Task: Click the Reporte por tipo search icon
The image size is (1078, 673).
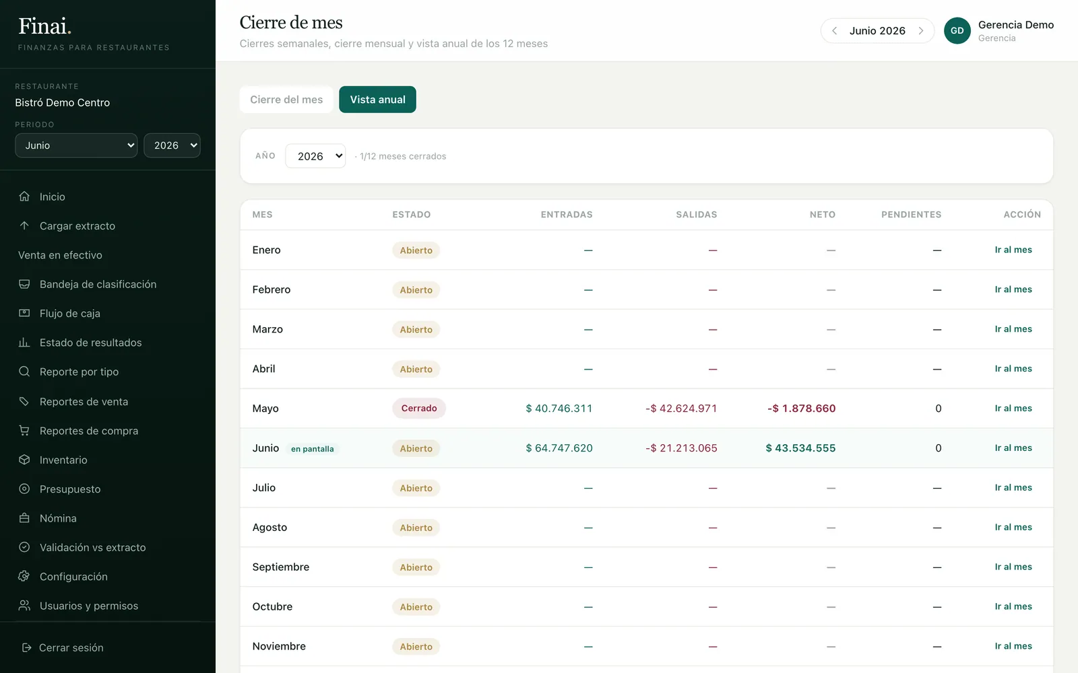Action: [x=24, y=371]
